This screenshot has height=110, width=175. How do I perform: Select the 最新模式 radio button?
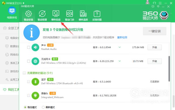pyautogui.click(x=43, y=107)
